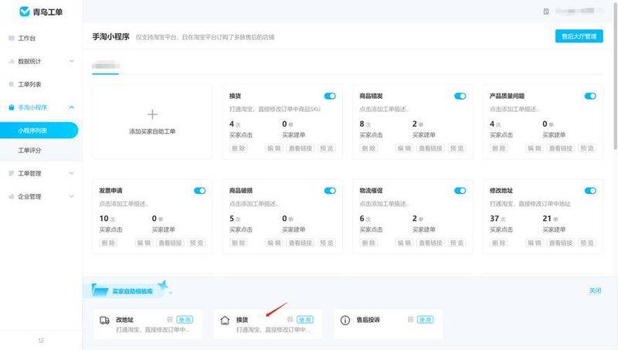
Task: Click 删除 on the 换货 card
Action: (238, 148)
